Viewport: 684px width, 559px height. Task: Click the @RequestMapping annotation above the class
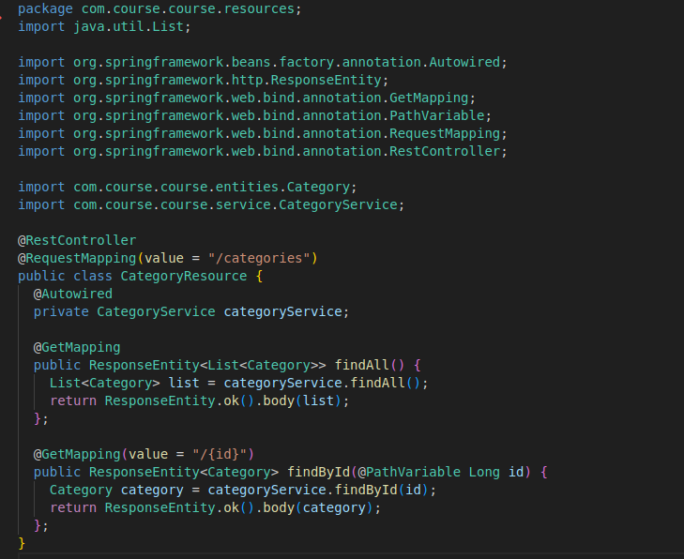tap(77, 258)
